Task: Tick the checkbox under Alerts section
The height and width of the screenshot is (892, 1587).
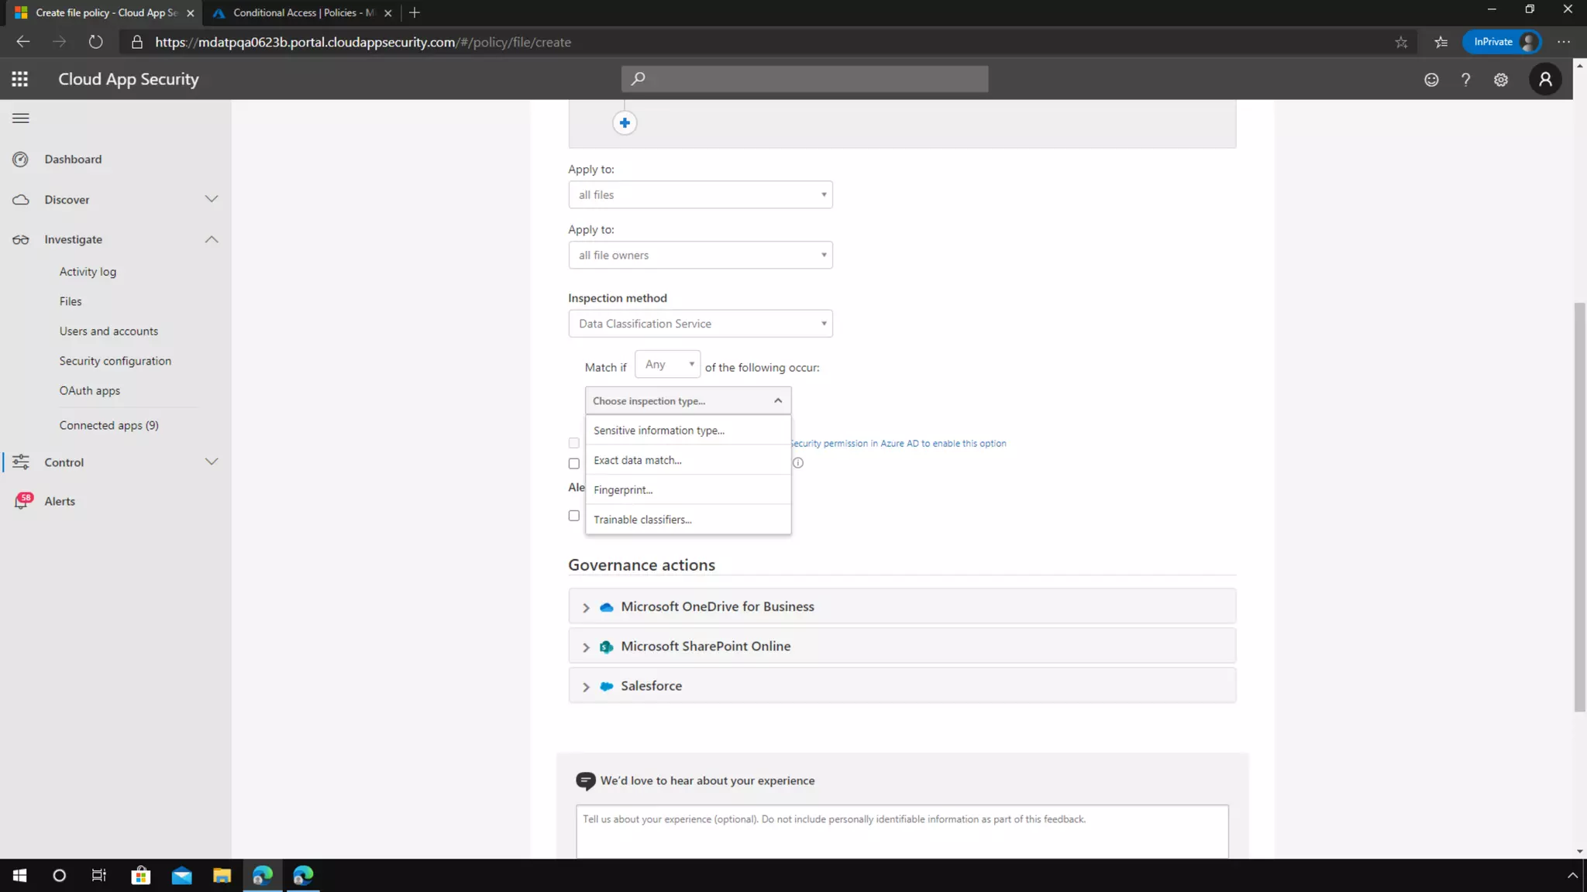Action: [x=574, y=516]
